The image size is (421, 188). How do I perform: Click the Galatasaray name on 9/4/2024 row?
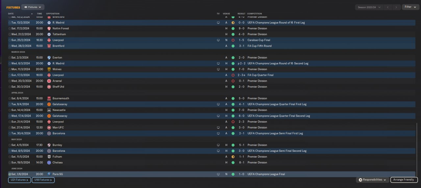click(x=60, y=104)
